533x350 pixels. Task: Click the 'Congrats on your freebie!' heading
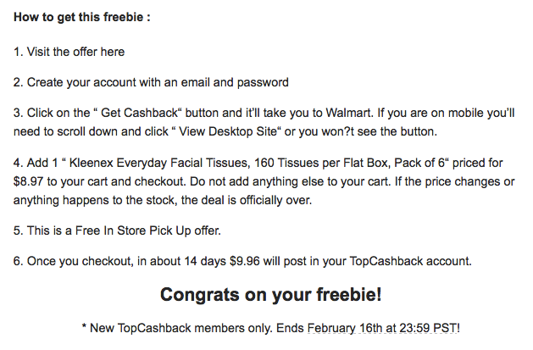coord(271,295)
